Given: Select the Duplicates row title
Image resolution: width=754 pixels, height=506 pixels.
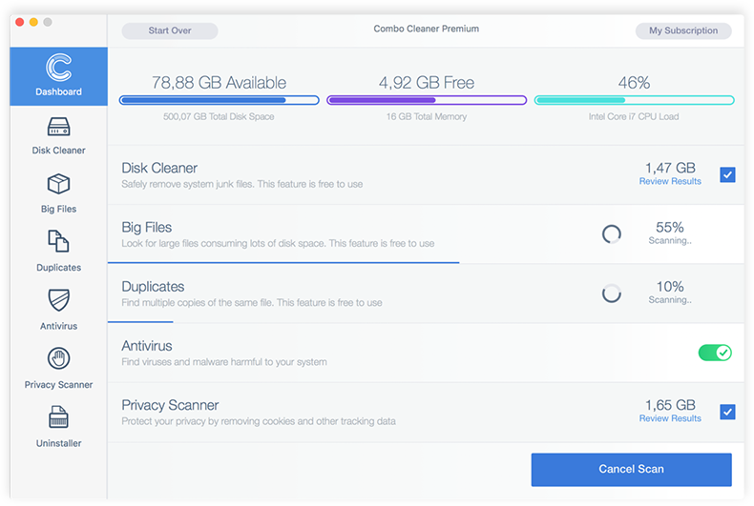Looking at the screenshot, I should pos(153,287).
